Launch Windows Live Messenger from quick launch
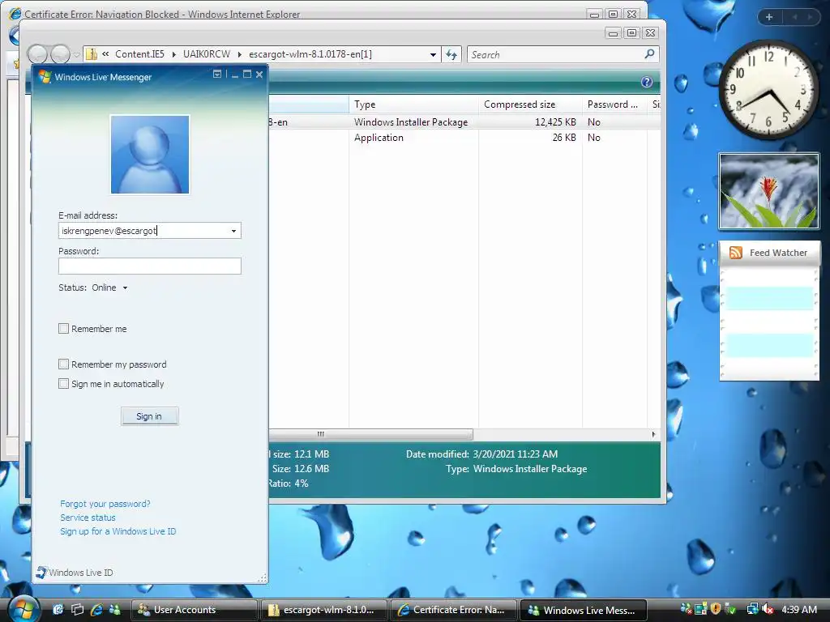 pyautogui.click(x=114, y=610)
